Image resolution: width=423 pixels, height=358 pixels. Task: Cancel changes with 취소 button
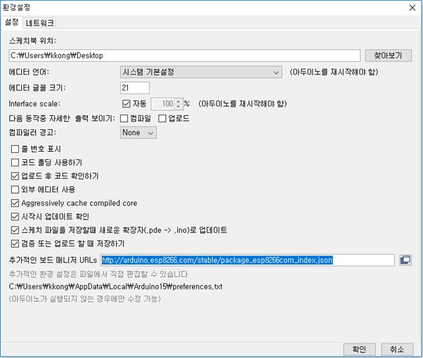pyautogui.click(x=397, y=350)
